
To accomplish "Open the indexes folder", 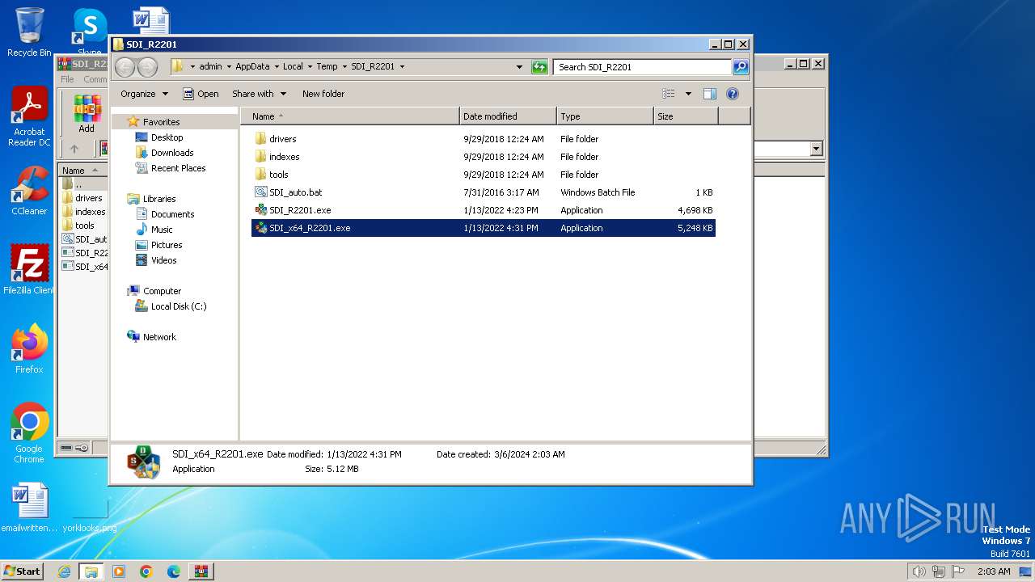I will tap(284, 157).
